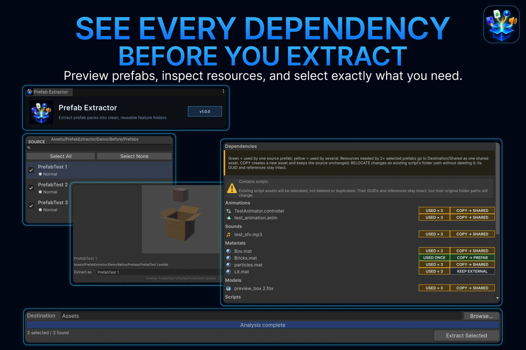Screen dimensions: 526x350
Task: Click the magnifier icon in the source search bar
Action: [29, 148]
